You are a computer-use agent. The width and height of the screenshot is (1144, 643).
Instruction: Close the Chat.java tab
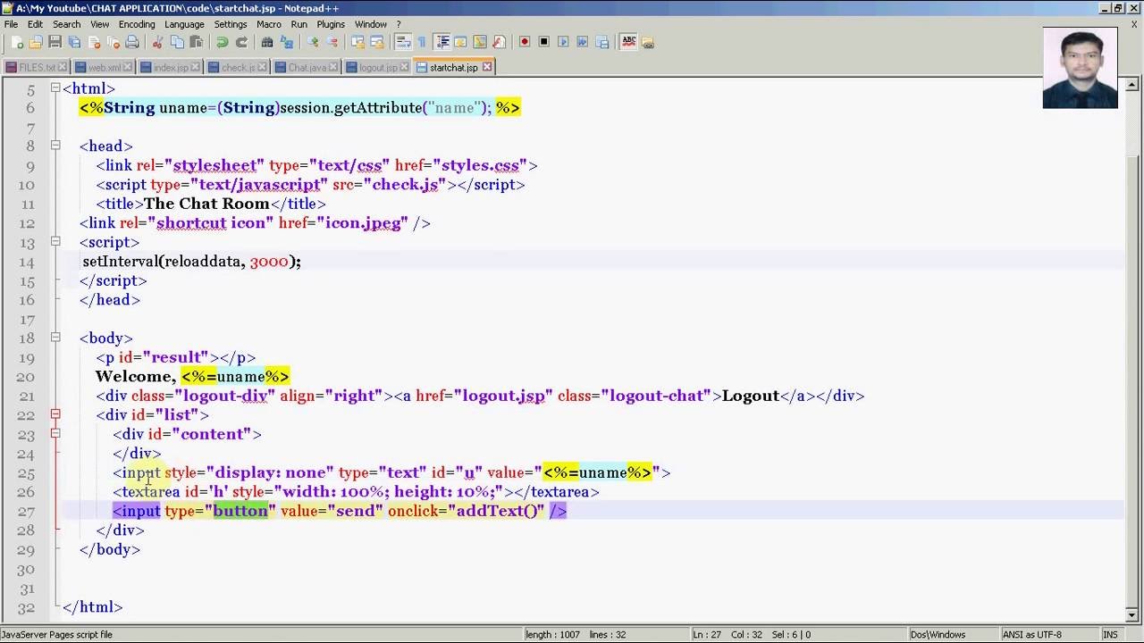pyautogui.click(x=333, y=67)
